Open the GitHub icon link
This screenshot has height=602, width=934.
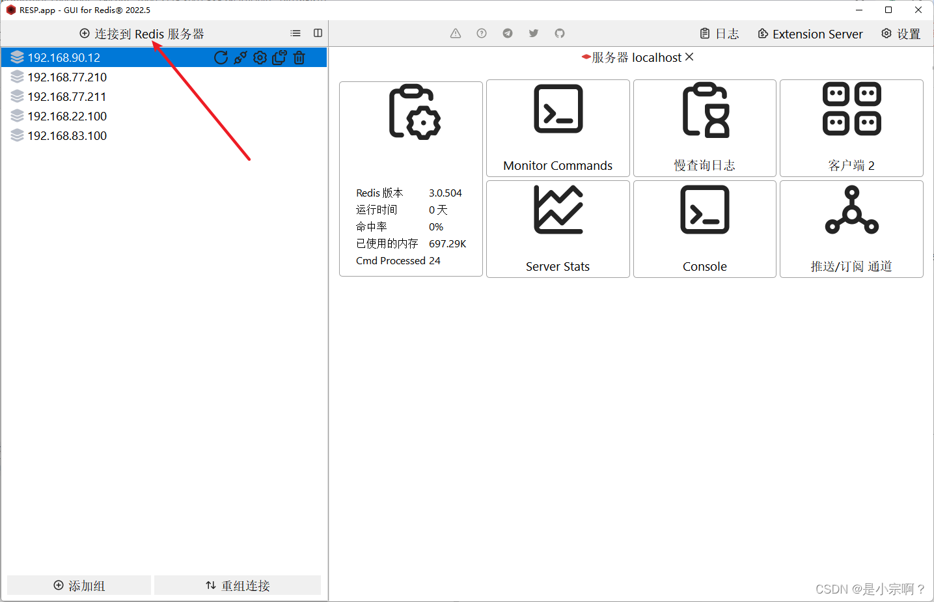pos(560,33)
